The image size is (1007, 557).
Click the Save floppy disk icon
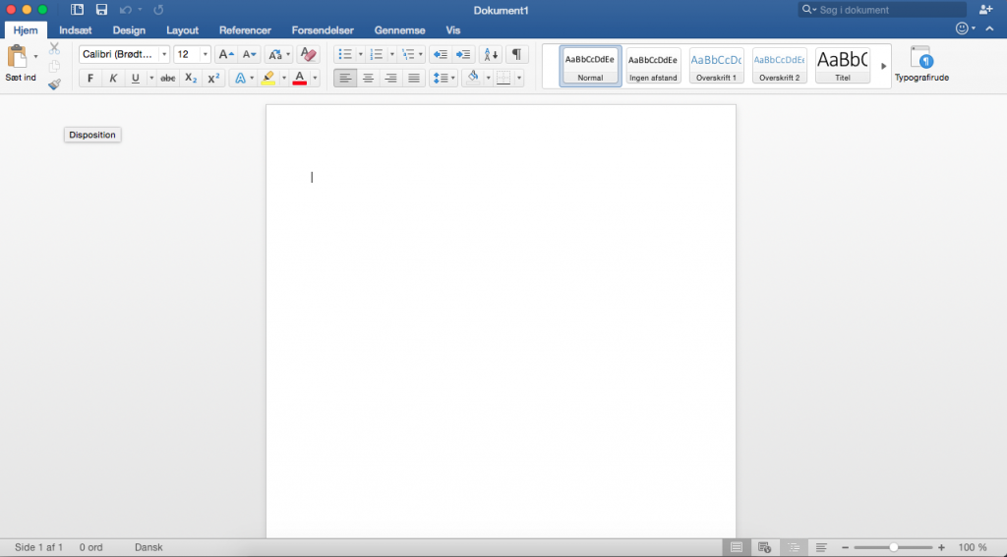[x=101, y=10]
